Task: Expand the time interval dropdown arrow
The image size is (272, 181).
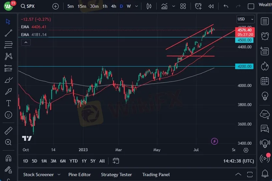Action: pos(137,6)
